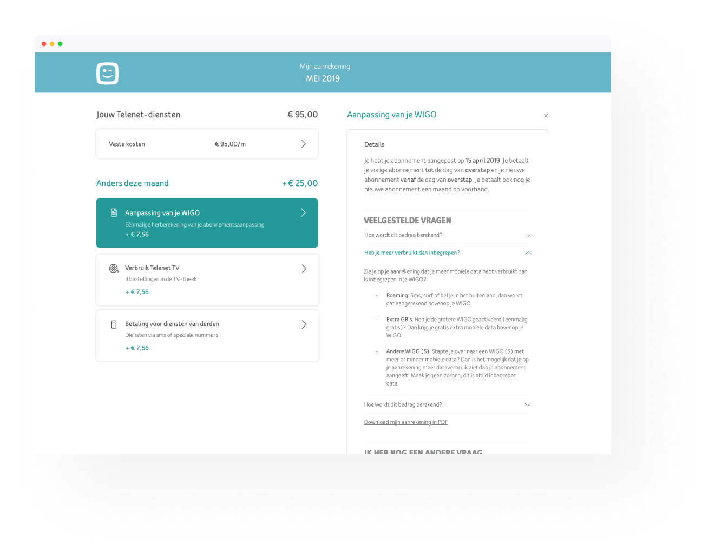Close the Aanpassing van je WIGO panel
The image size is (715, 558).
coord(546,116)
